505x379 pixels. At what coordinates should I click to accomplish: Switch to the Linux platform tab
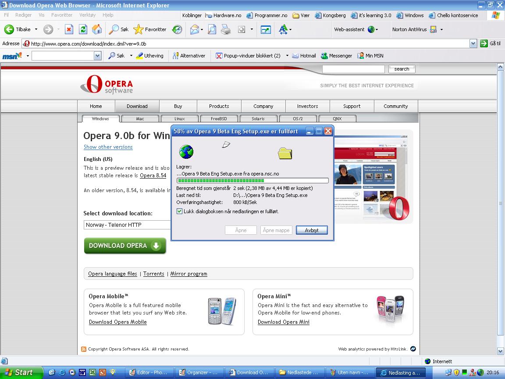(x=179, y=118)
